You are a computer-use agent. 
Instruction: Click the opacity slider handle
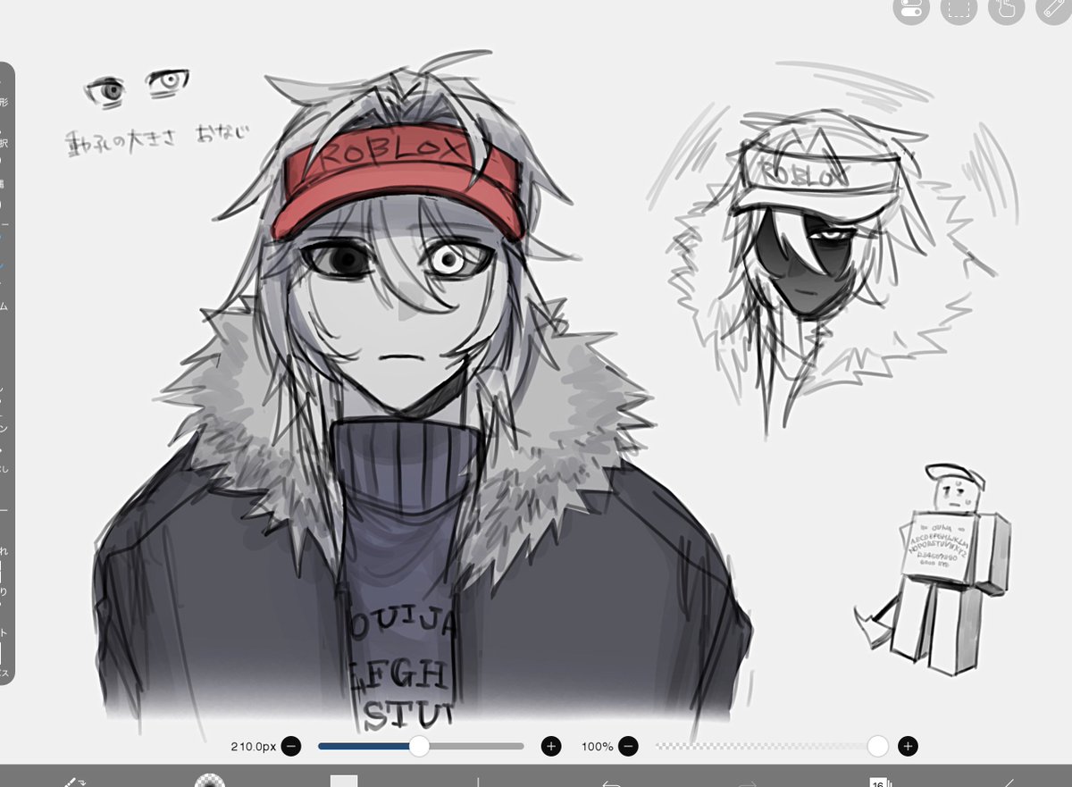(878, 746)
